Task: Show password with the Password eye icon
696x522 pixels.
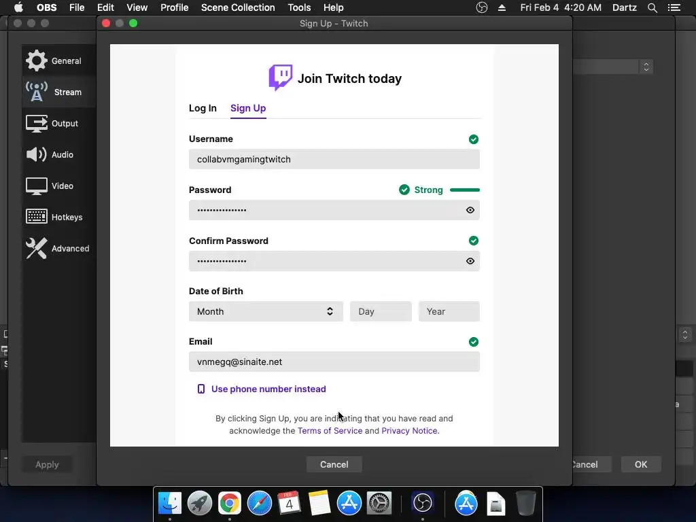Action: tap(470, 210)
